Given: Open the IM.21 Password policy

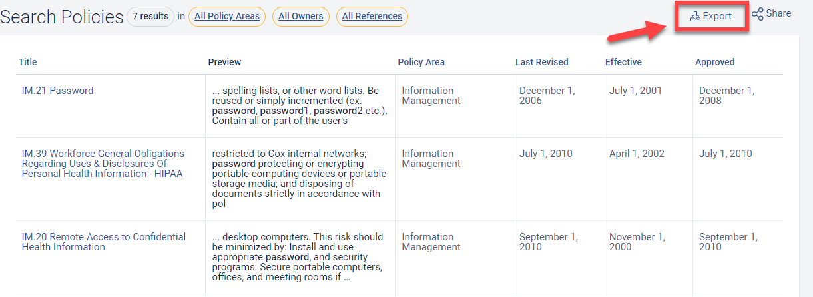Looking at the screenshot, I should tap(57, 91).
